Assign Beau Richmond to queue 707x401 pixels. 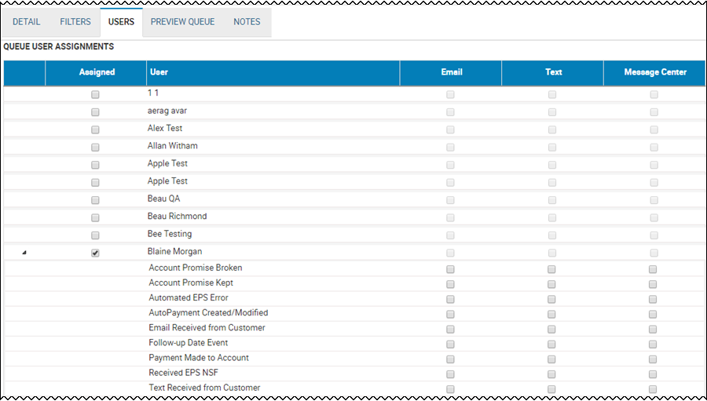tap(95, 217)
